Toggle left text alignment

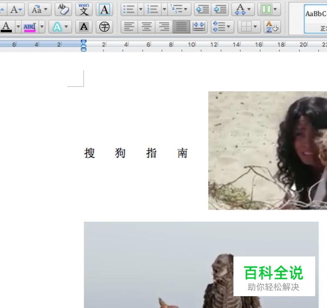click(x=129, y=27)
